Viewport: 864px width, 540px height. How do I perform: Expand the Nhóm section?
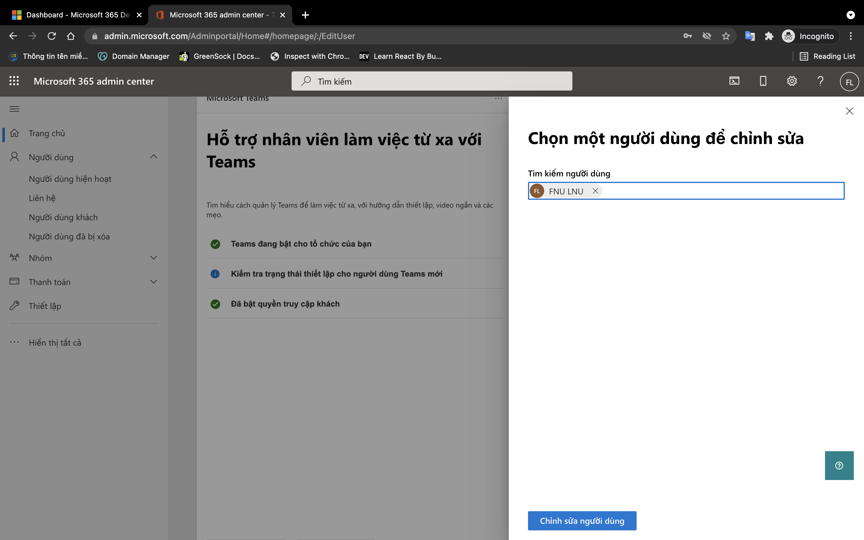pyautogui.click(x=154, y=257)
